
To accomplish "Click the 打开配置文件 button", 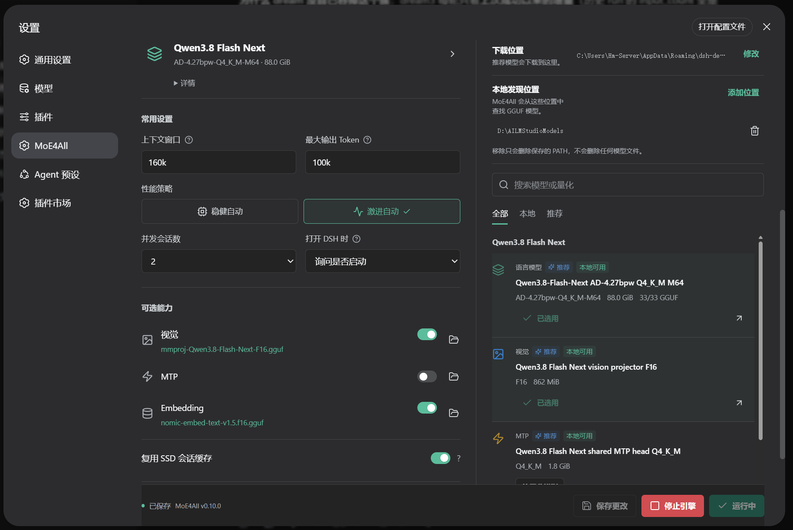I will [722, 27].
